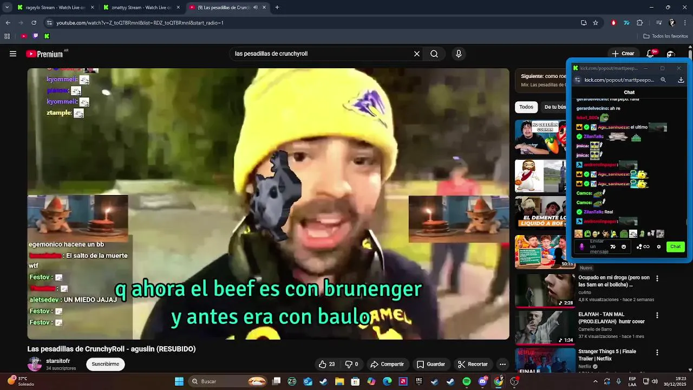Open Windows Start menu
This screenshot has width=693, height=390.
[179, 381]
